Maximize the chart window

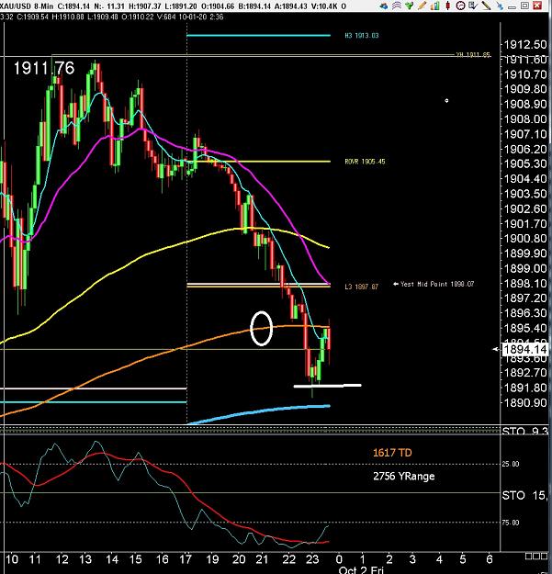click(524, 6)
